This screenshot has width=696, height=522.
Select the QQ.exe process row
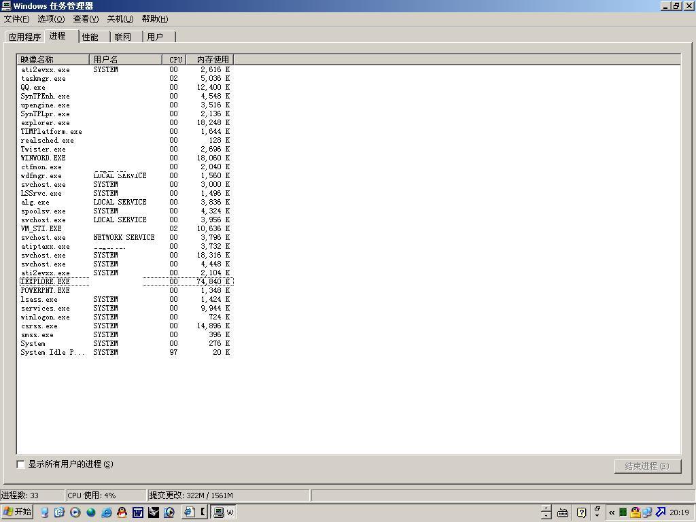point(126,88)
